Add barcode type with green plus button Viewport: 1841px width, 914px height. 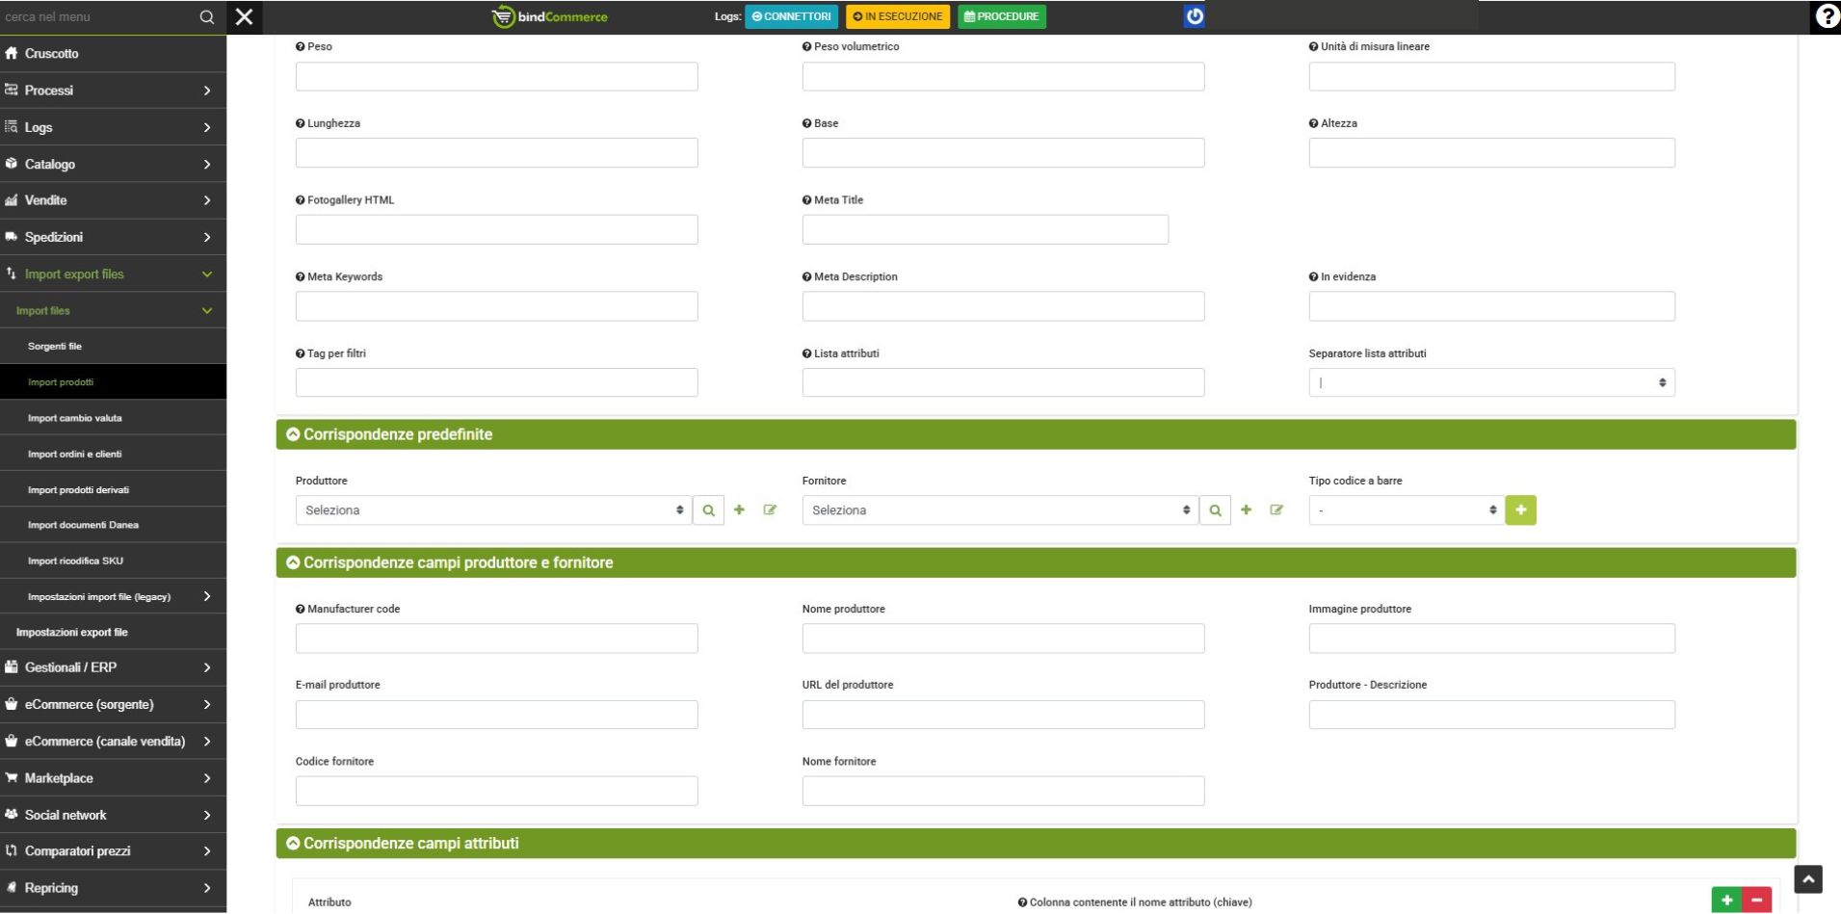coord(1520,510)
